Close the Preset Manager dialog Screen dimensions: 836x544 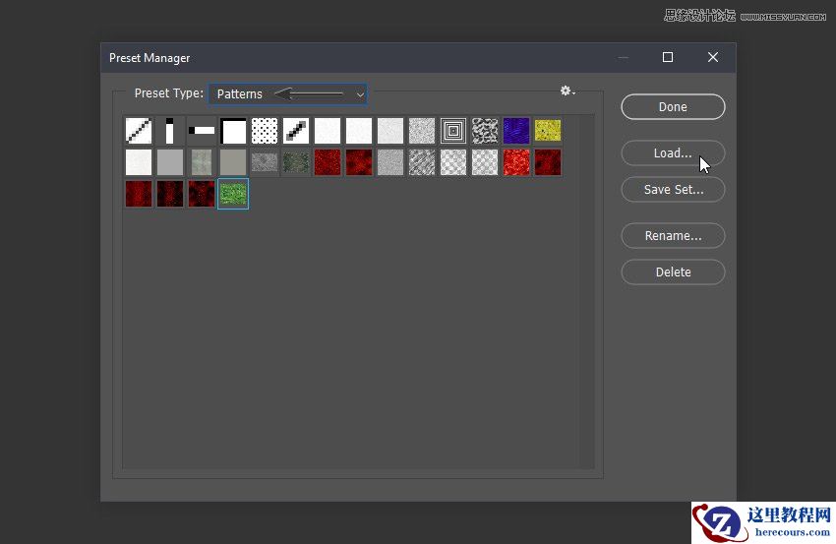click(713, 57)
